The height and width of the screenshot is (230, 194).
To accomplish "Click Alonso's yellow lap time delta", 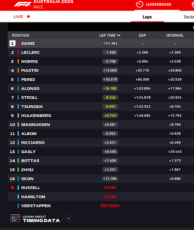I will tap(110, 88).
